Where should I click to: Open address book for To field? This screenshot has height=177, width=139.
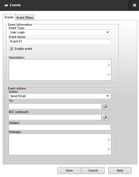[105, 106]
